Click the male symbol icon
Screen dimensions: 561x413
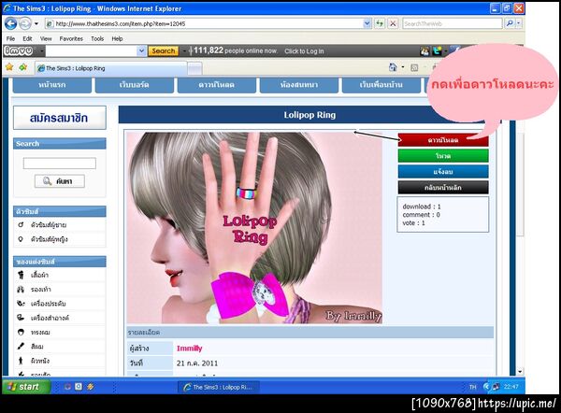tap(21, 224)
